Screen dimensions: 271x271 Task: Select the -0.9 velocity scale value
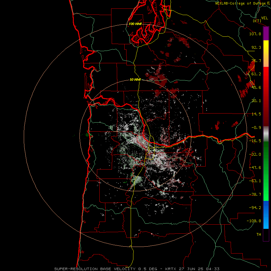click(x=256, y=128)
